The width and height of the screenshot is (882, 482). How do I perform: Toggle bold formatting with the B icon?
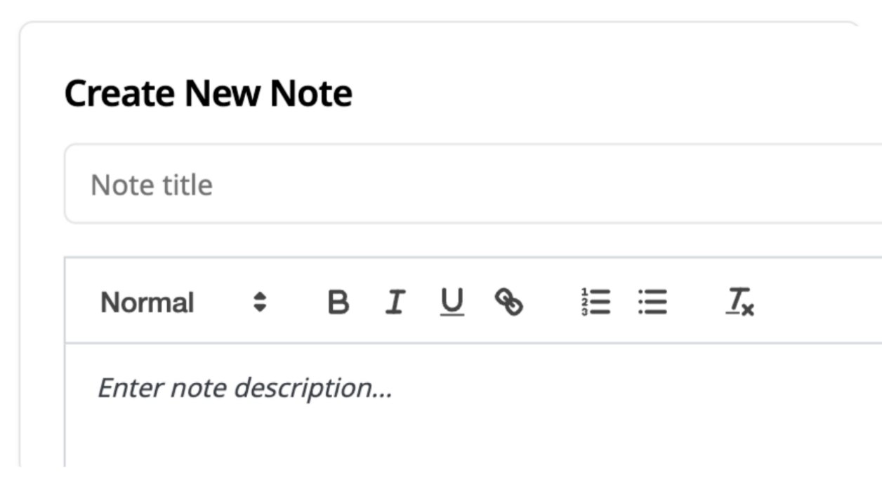point(338,302)
